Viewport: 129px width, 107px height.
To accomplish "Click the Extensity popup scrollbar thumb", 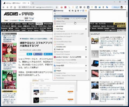I will click(x=89, y=24).
